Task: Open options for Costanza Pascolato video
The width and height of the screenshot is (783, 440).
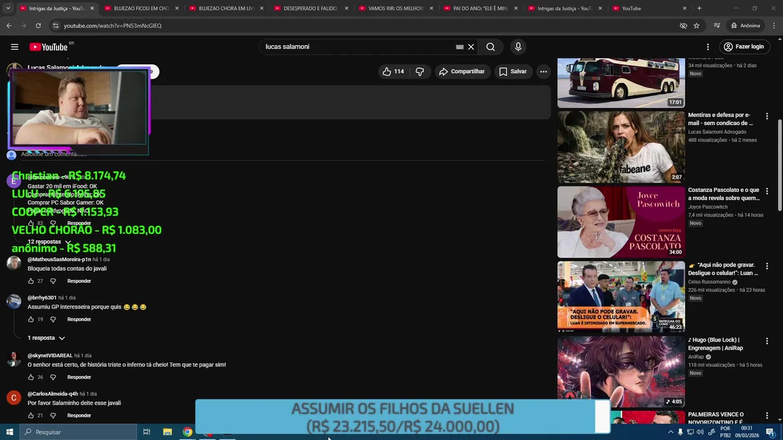Action: [766, 191]
